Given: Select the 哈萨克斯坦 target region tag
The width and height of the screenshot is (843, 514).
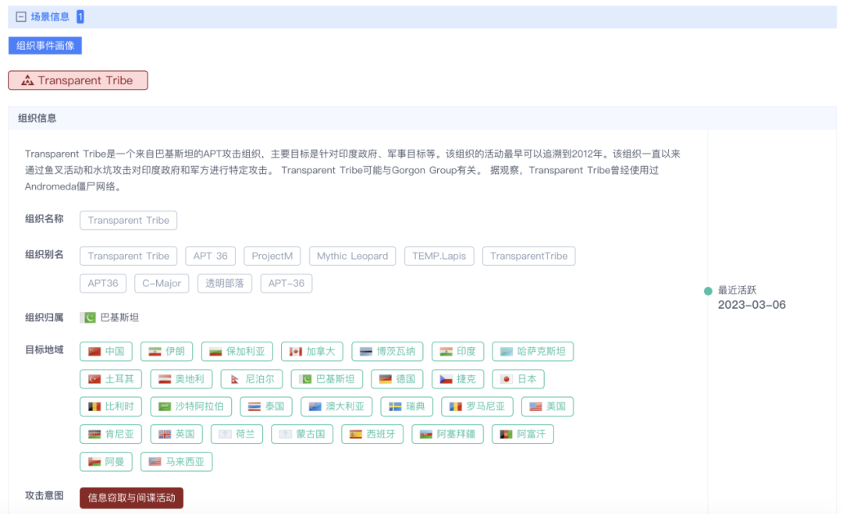Looking at the screenshot, I should click(x=532, y=352).
